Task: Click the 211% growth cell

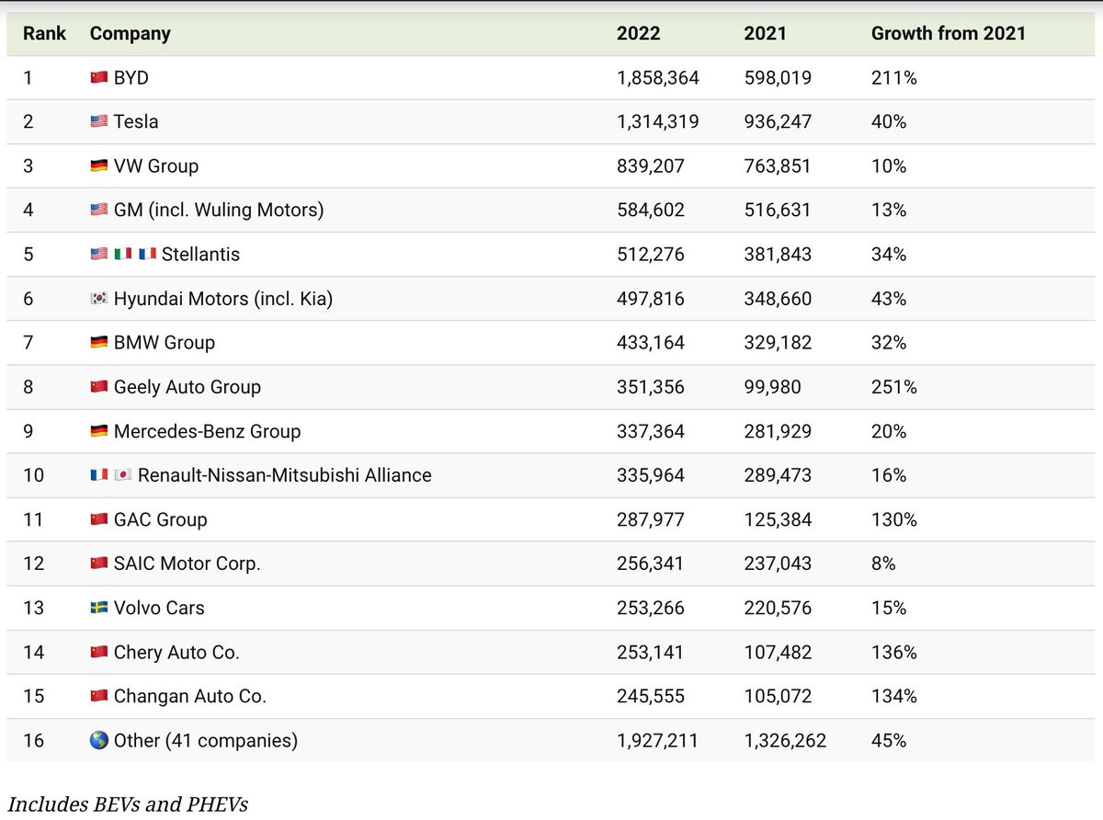Action: click(x=893, y=78)
